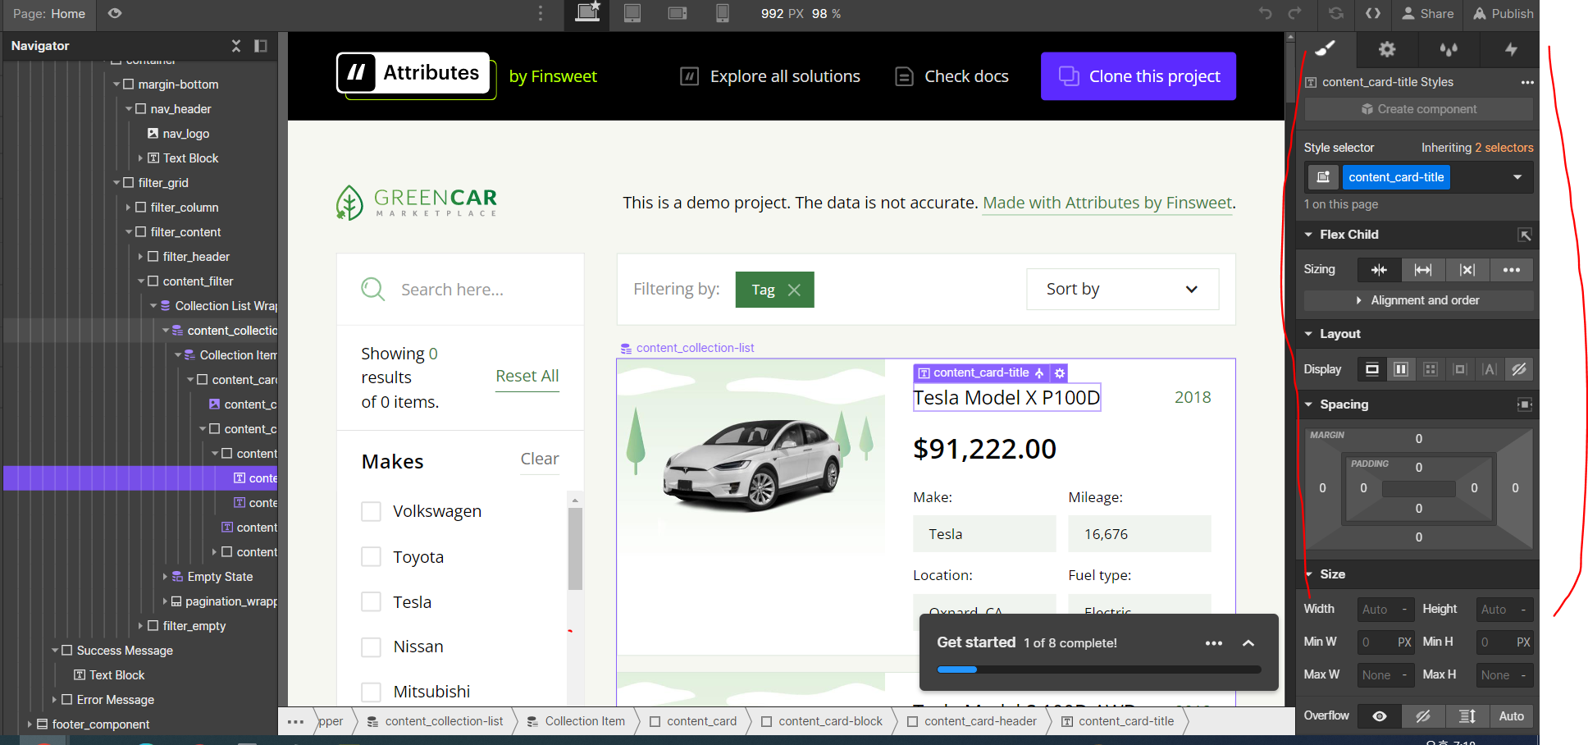Click the Height Auto field
Image resolution: width=1588 pixels, height=745 pixels.
pos(1504,610)
